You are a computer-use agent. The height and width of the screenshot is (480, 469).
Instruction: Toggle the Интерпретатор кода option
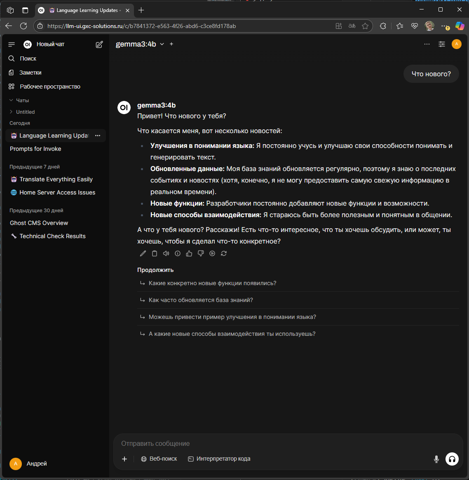tap(219, 459)
